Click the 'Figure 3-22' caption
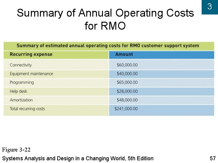The image size is (218, 163). tap(16, 150)
